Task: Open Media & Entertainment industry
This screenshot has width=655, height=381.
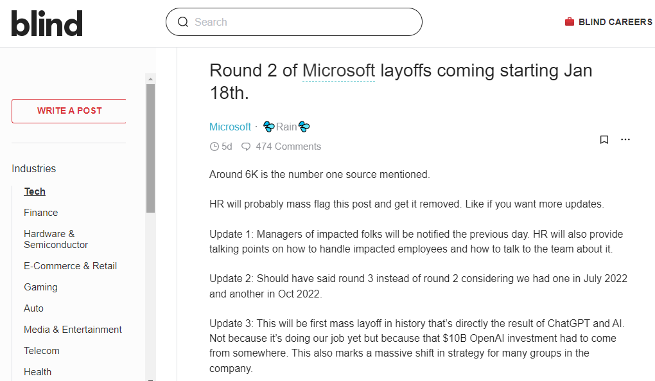Action: pyautogui.click(x=73, y=330)
